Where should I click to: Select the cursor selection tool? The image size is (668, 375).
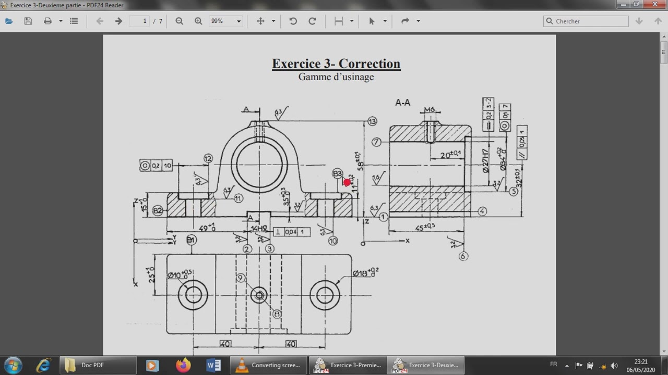coord(372,21)
